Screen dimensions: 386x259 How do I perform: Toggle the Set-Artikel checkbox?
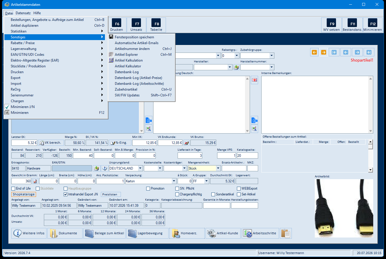239,194
